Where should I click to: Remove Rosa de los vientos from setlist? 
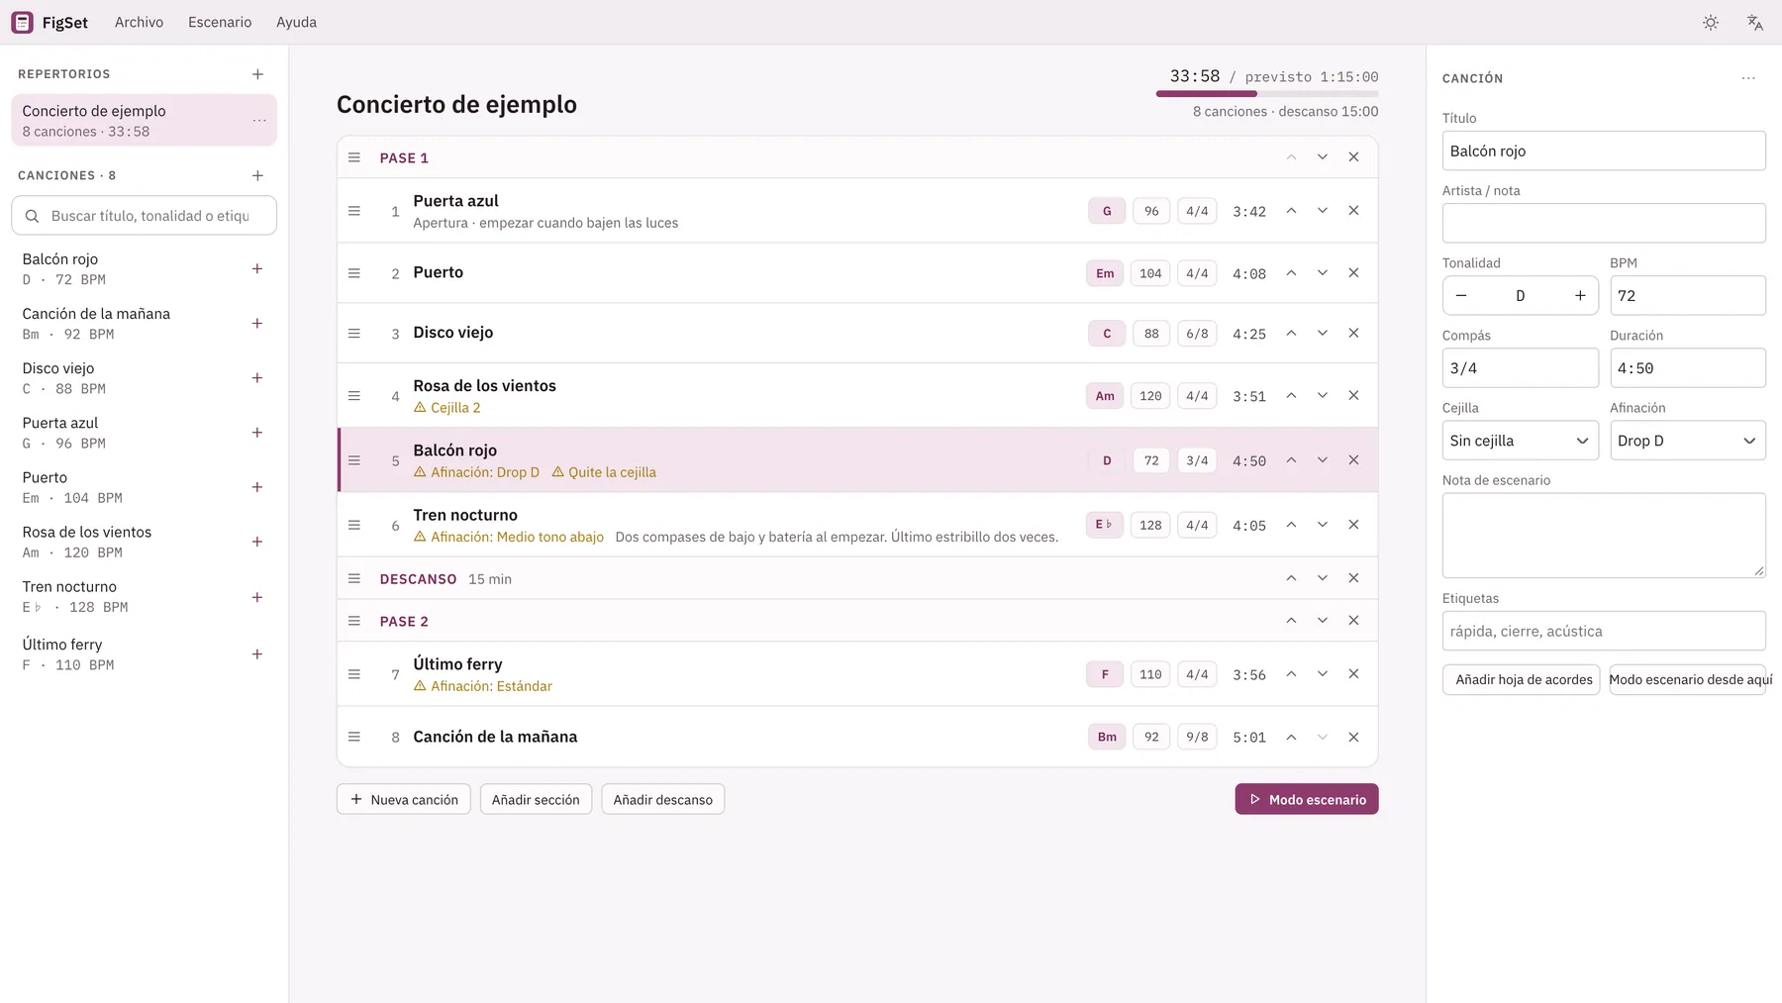1353,396
